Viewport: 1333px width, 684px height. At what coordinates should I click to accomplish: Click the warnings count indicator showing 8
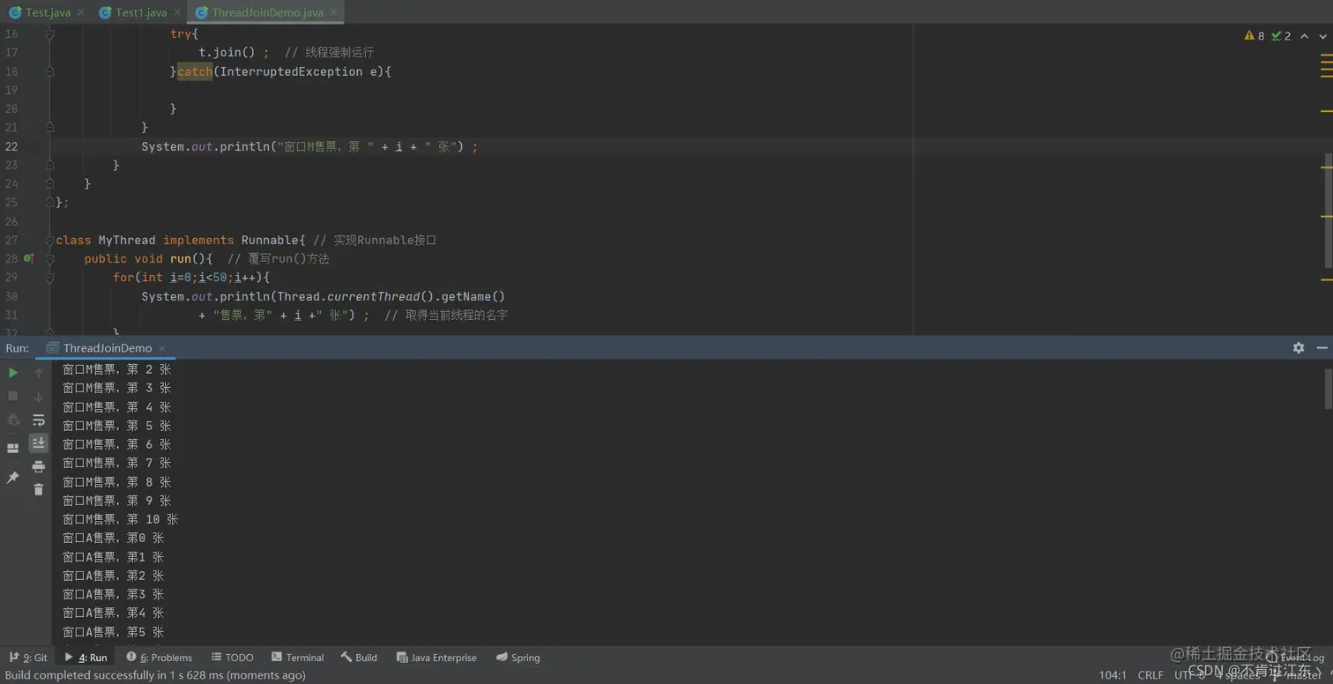tap(1254, 36)
